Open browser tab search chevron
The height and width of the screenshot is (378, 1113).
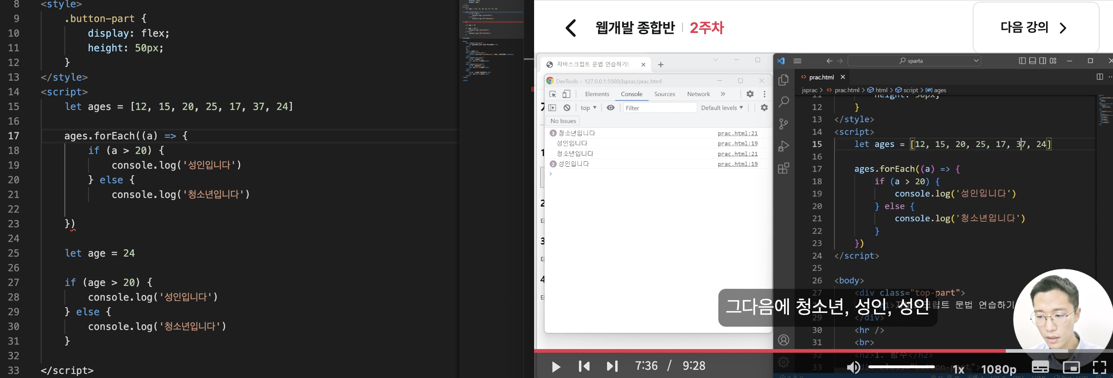click(x=715, y=60)
